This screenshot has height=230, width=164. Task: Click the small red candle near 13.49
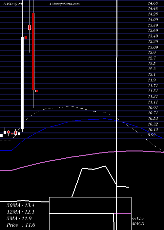26,37
